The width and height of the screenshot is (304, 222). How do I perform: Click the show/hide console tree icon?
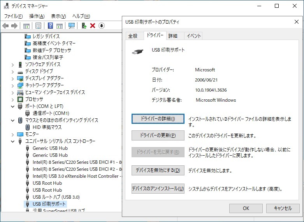(26, 26)
